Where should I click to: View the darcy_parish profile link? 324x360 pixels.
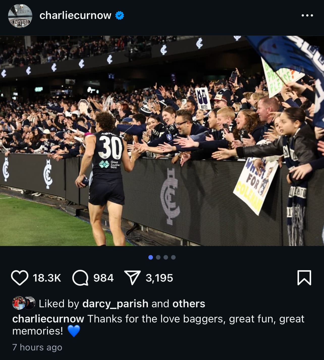[x=115, y=303]
